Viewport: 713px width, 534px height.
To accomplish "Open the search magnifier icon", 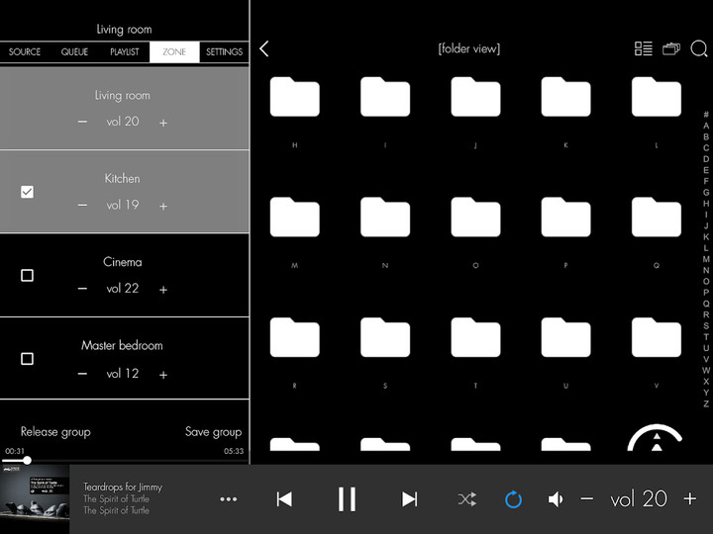I will (x=698, y=49).
